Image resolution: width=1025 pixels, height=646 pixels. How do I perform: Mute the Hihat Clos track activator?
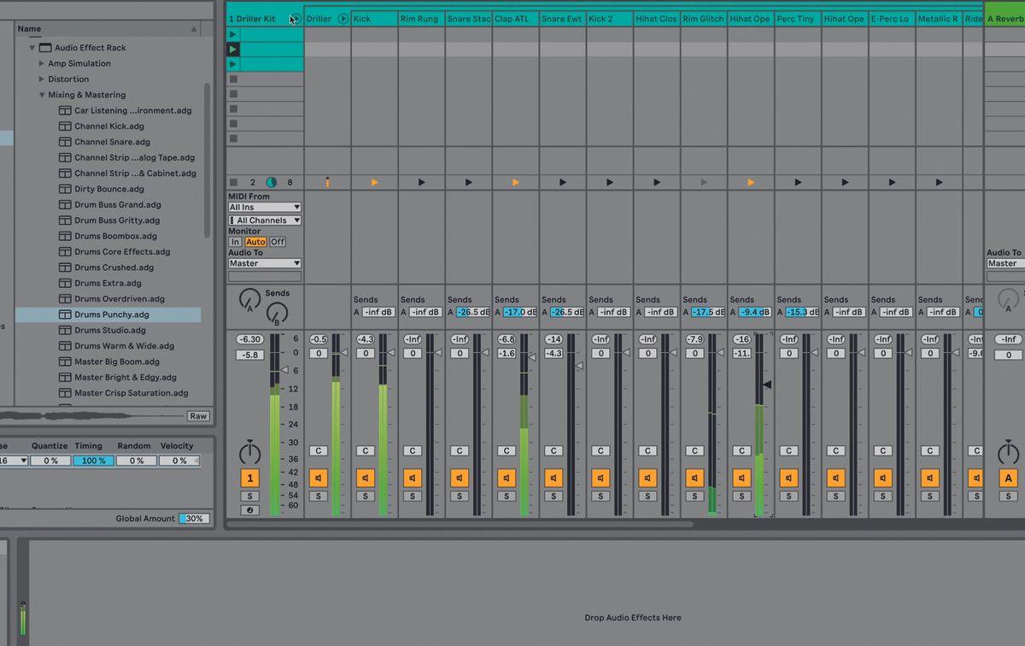tap(647, 478)
